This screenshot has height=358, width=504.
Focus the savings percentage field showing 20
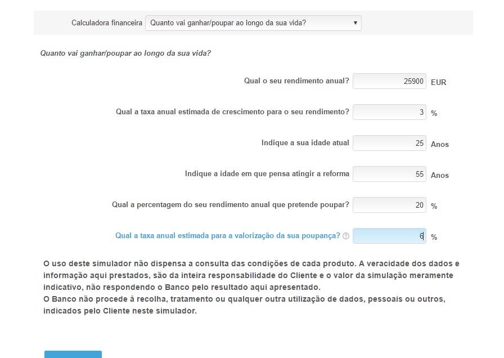pos(389,205)
